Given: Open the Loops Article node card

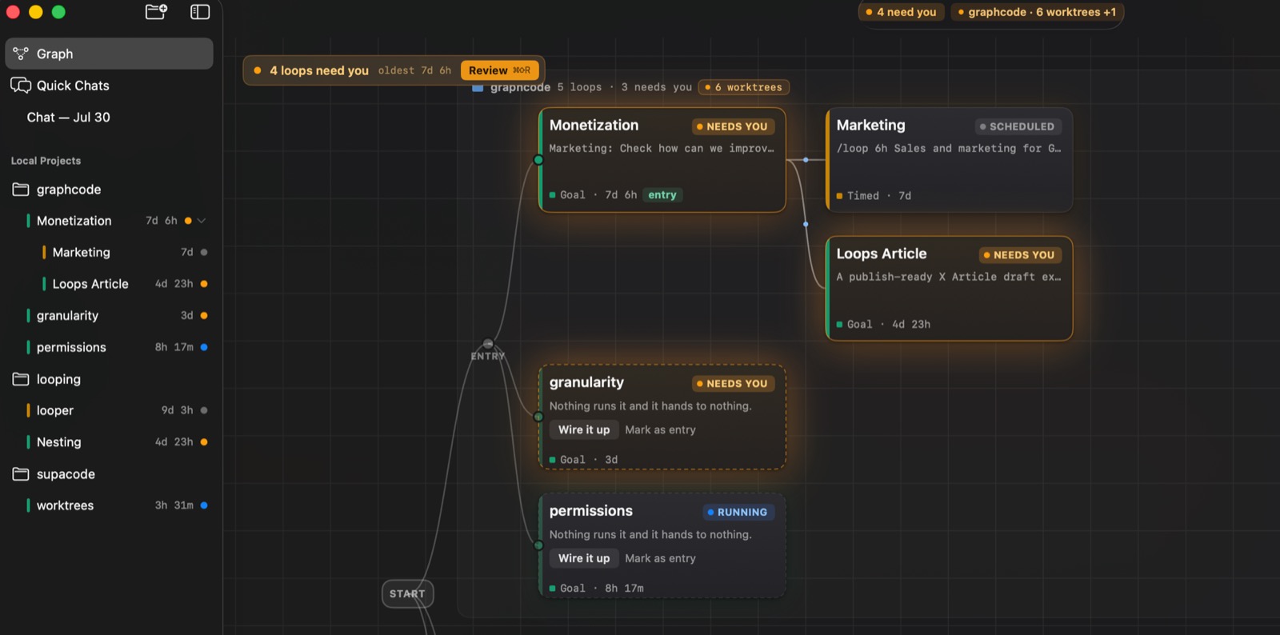Looking at the screenshot, I should 949,289.
